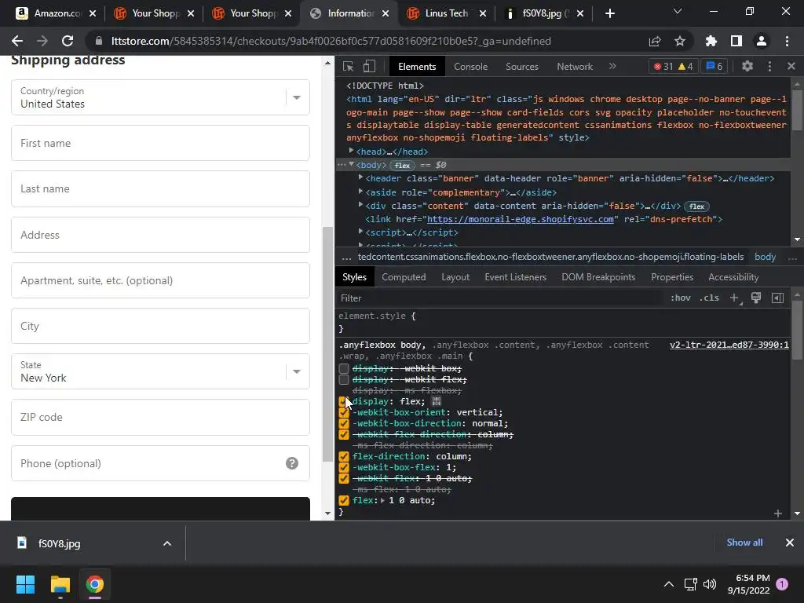This screenshot has width=804, height=603.
Task: Toggle the .cls class editor button
Action: [709, 298]
